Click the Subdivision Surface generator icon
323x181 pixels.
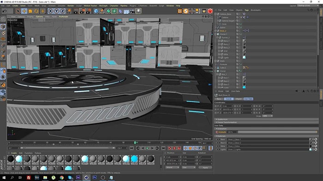point(108,11)
